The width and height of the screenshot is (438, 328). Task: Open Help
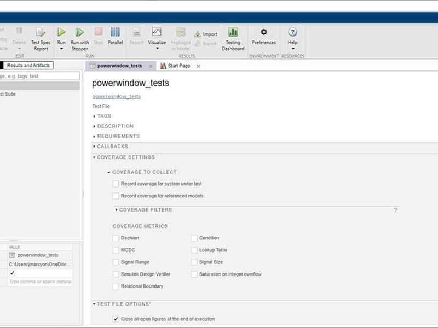click(292, 36)
